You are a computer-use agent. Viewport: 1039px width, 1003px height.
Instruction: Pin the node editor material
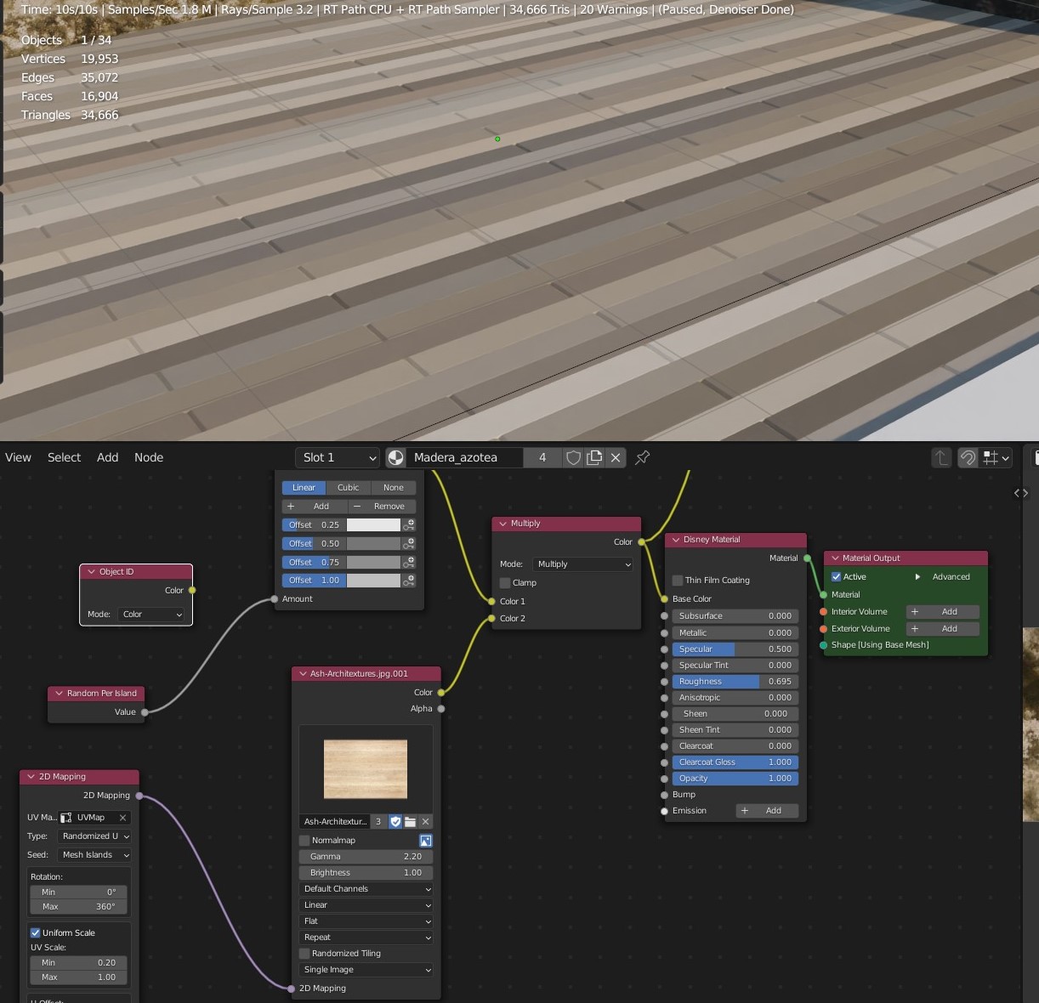coord(643,458)
